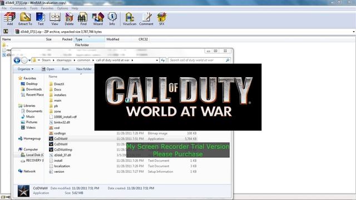Select Documents library
Screen dimensions: 356x200
click(32, 111)
